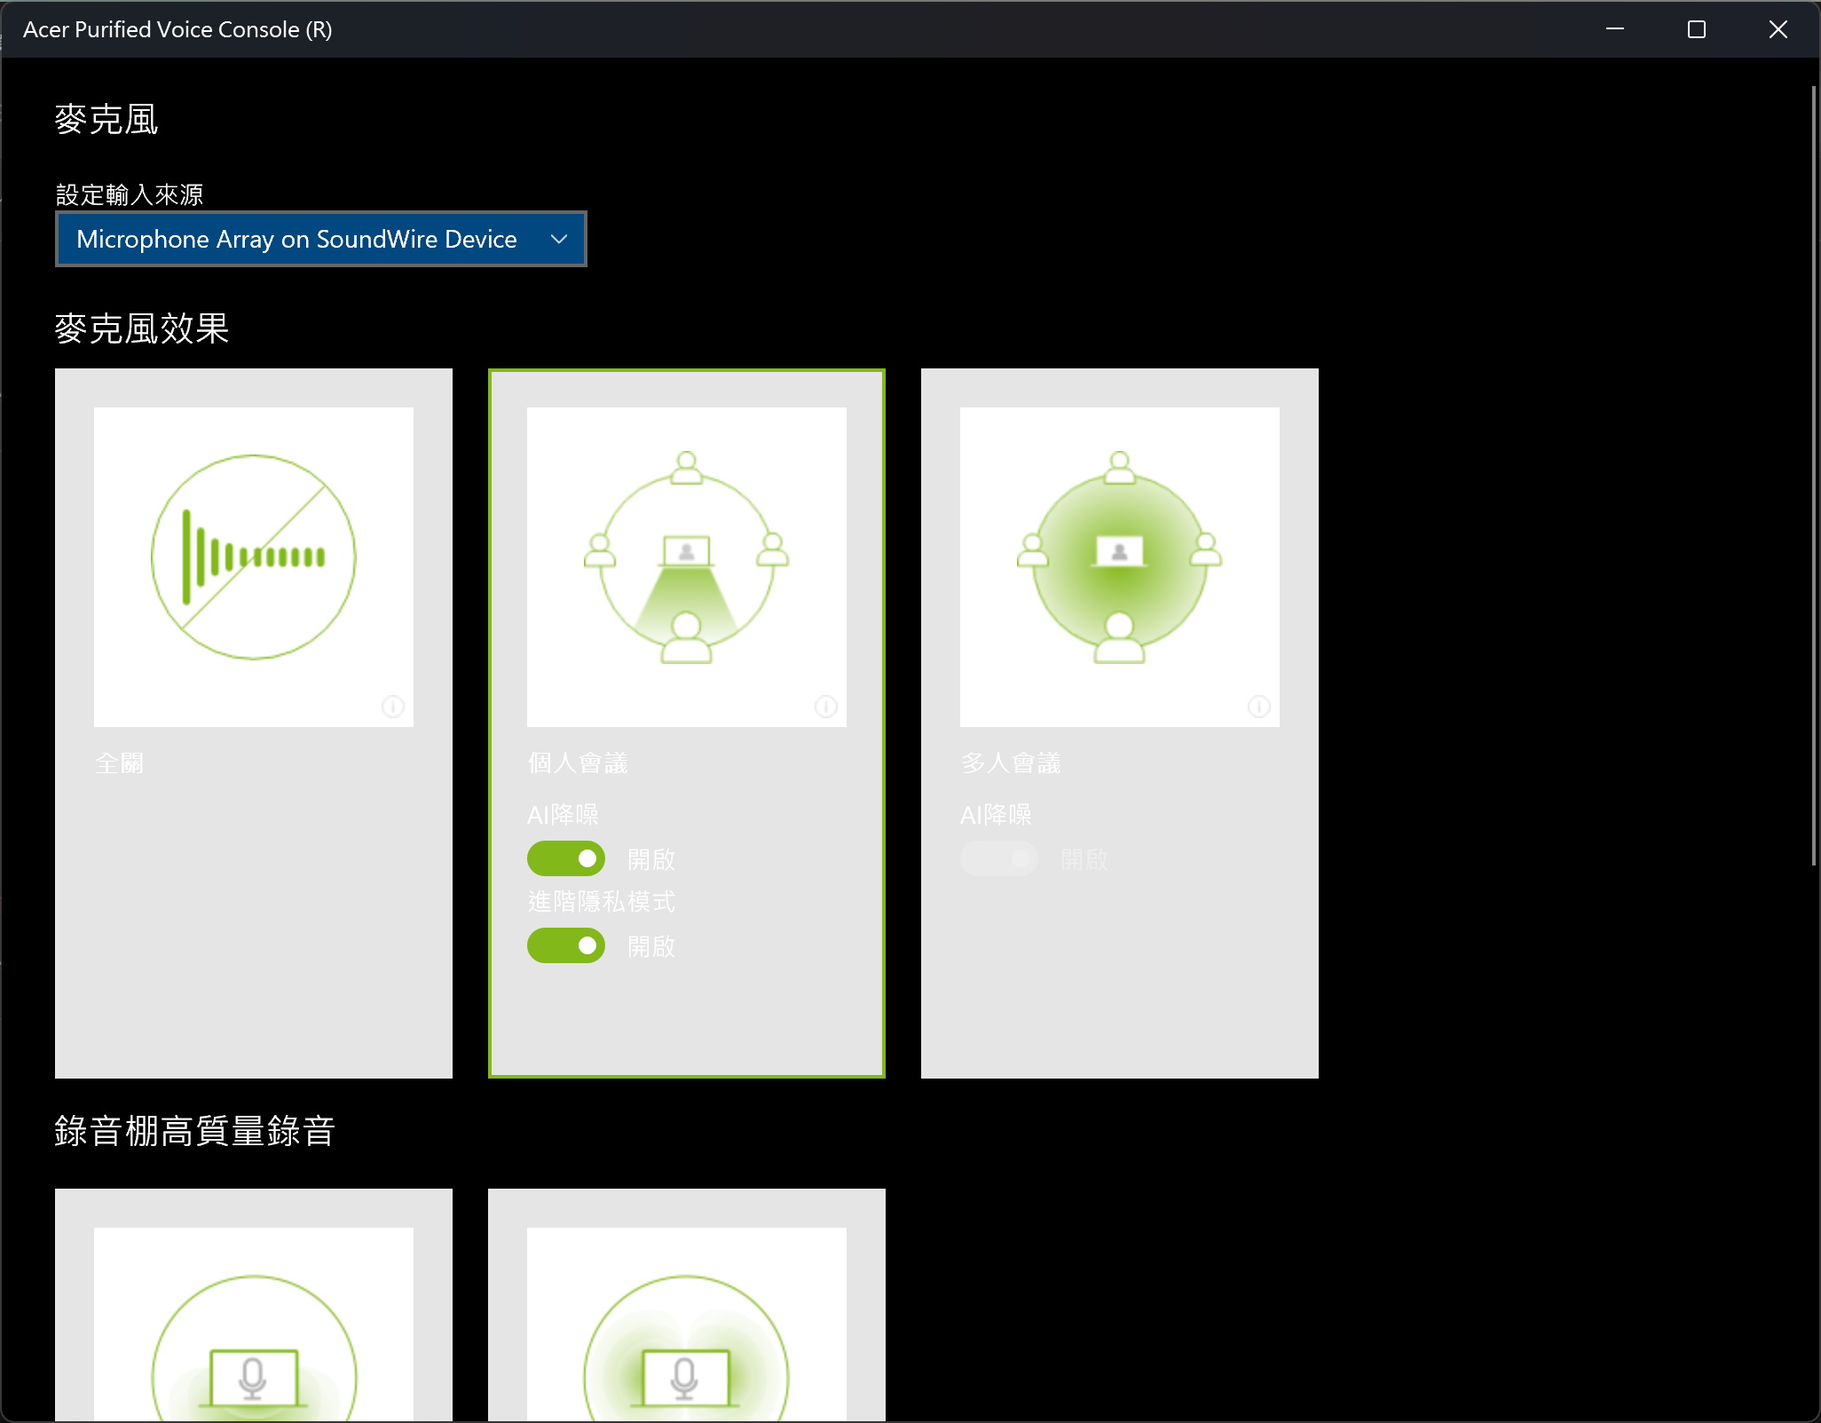Click the dropdown chevron arrow for input source
This screenshot has height=1423, width=1821.
558,239
